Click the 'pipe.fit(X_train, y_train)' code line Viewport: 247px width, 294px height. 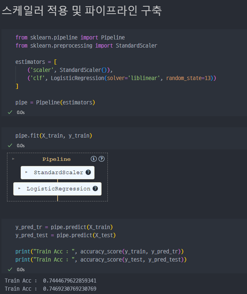pyautogui.click(x=54, y=135)
